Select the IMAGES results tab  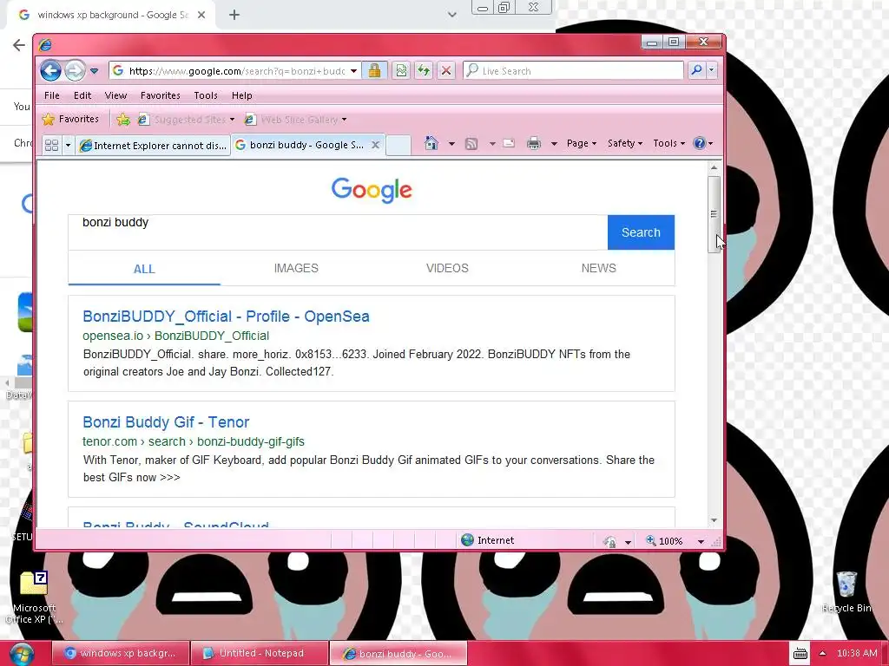296,269
